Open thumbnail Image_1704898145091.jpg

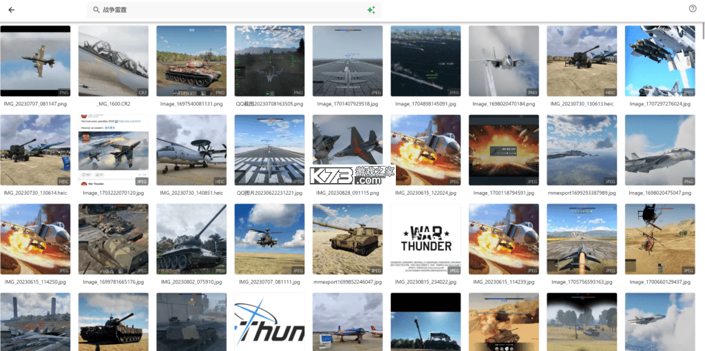coord(425,61)
